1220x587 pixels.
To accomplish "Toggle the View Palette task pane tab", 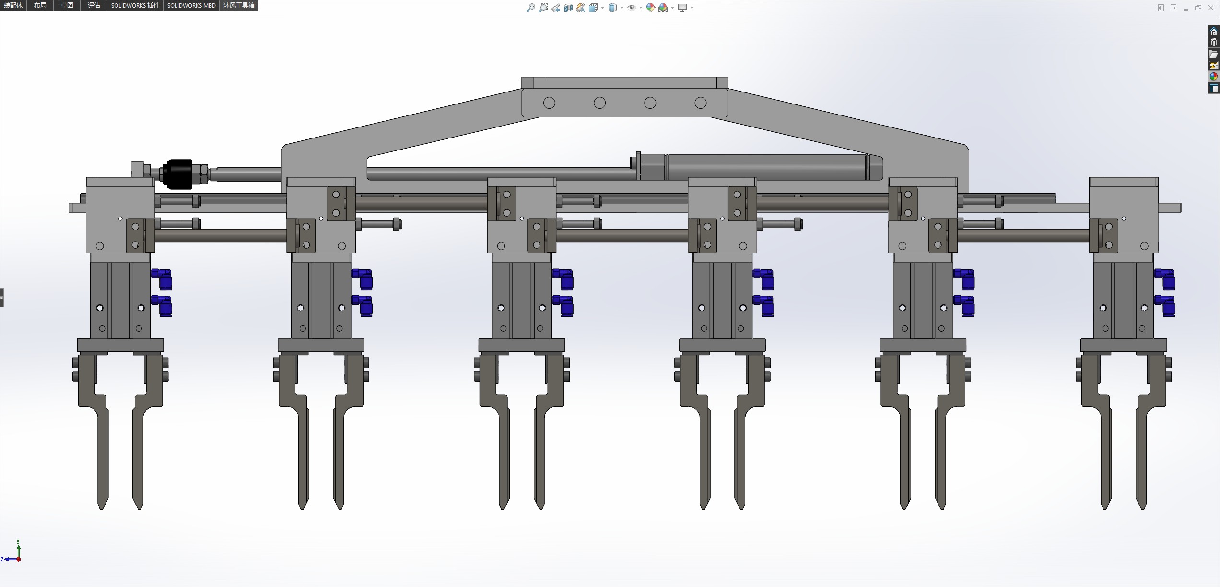I will coord(1214,65).
